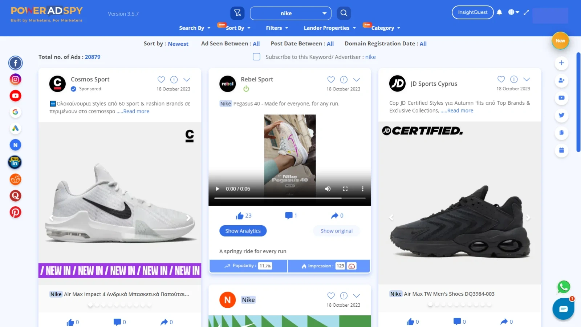581x327 pixels.
Task: Switch to YouTube ads in the sidebar
Action: (x=15, y=96)
